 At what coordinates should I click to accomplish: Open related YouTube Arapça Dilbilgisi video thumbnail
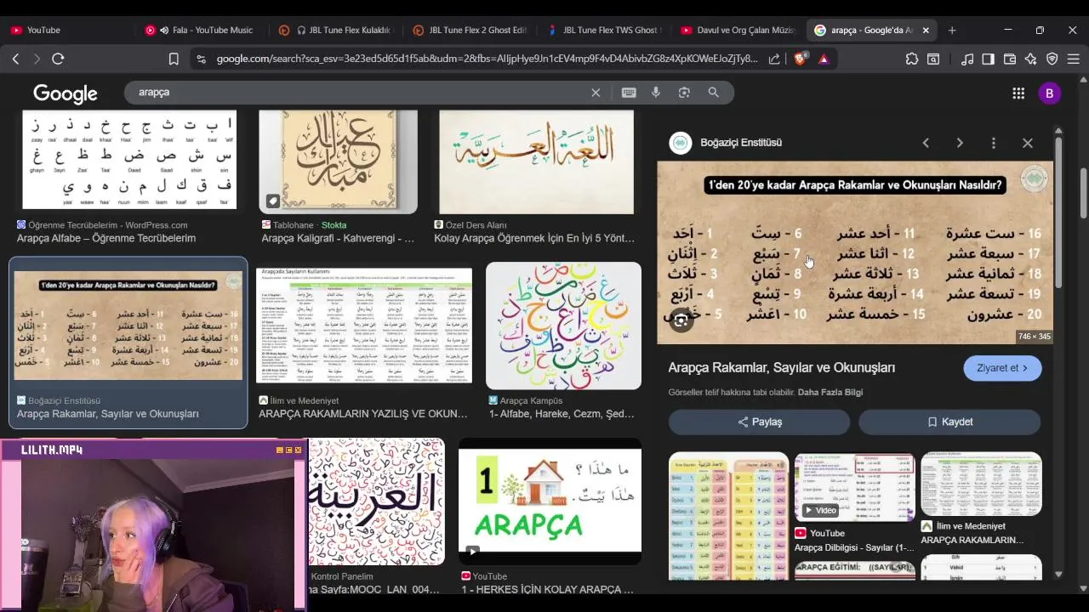click(854, 486)
